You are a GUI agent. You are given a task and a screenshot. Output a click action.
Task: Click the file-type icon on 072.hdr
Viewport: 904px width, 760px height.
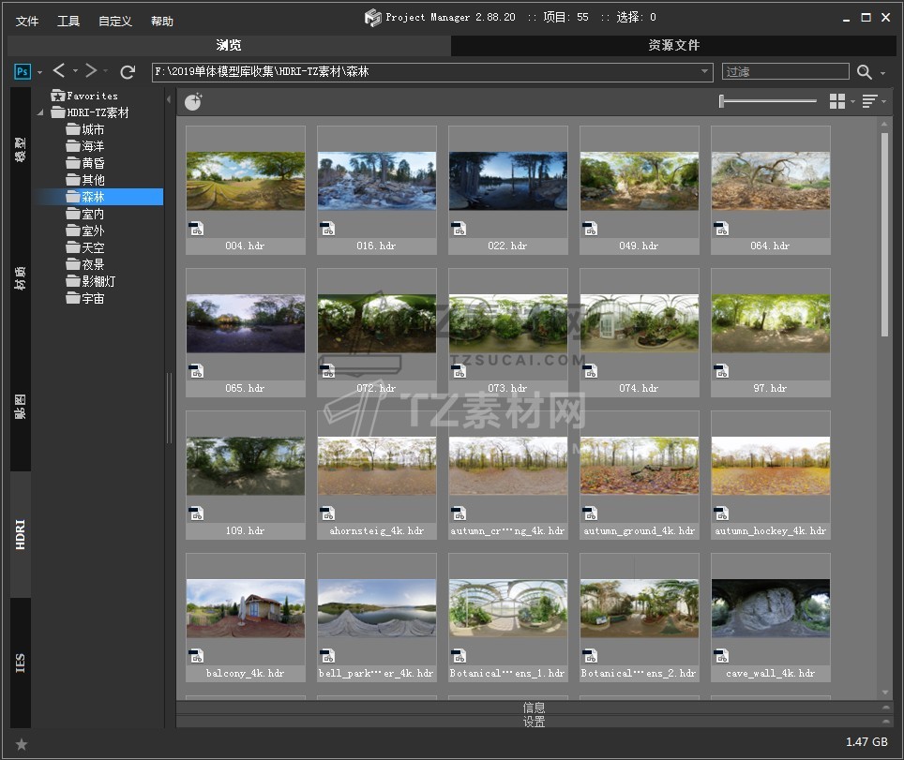[x=327, y=371]
